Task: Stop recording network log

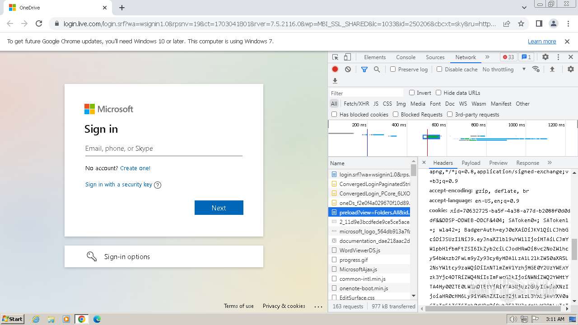Action: click(335, 69)
